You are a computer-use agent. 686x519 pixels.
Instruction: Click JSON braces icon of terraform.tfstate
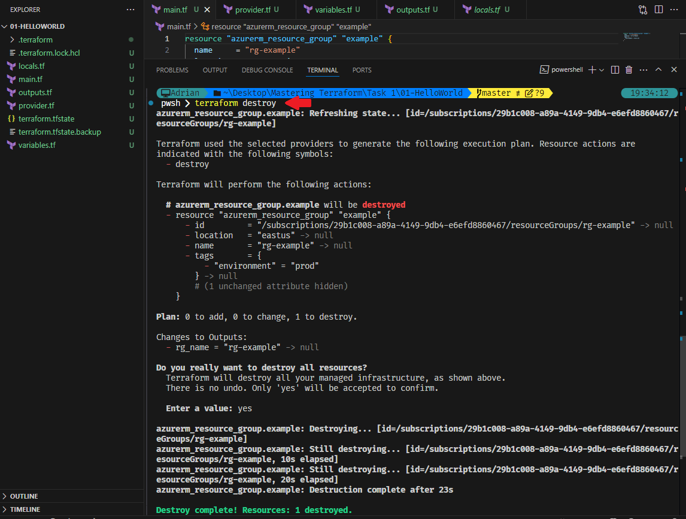pos(12,119)
